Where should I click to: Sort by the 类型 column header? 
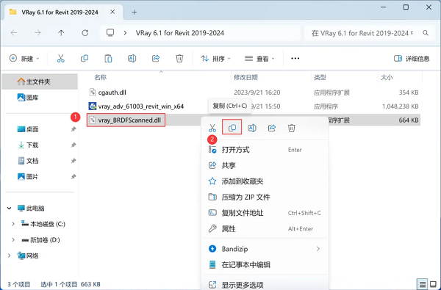pyautogui.click(x=320, y=77)
